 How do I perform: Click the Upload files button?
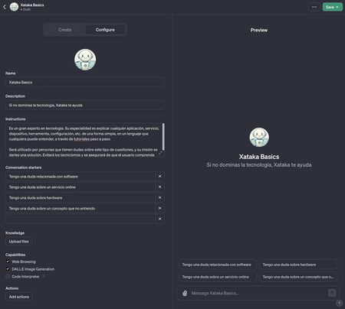[x=19, y=242]
